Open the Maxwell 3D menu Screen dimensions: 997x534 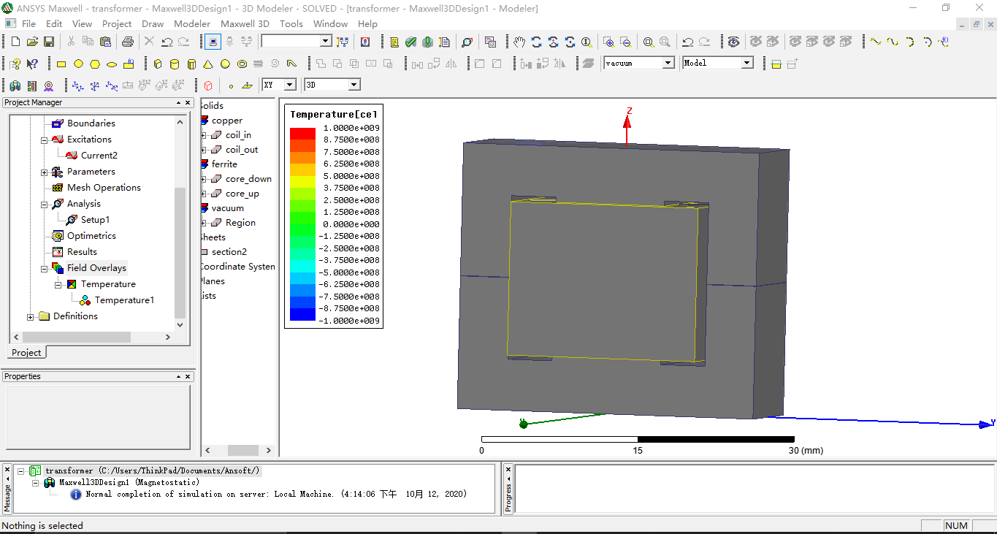[x=245, y=23]
